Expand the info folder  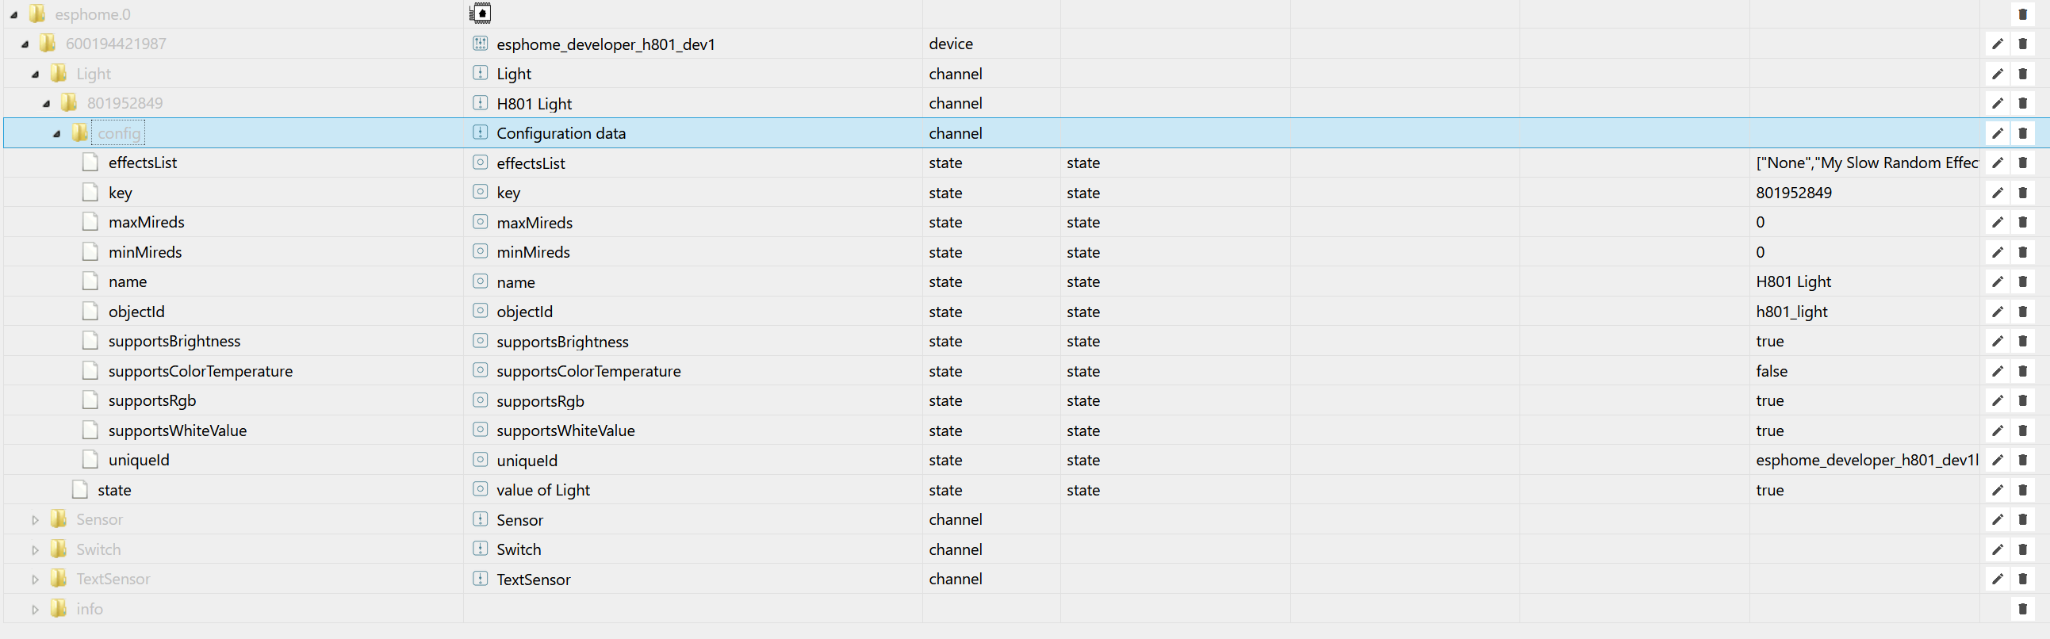pos(35,610)
